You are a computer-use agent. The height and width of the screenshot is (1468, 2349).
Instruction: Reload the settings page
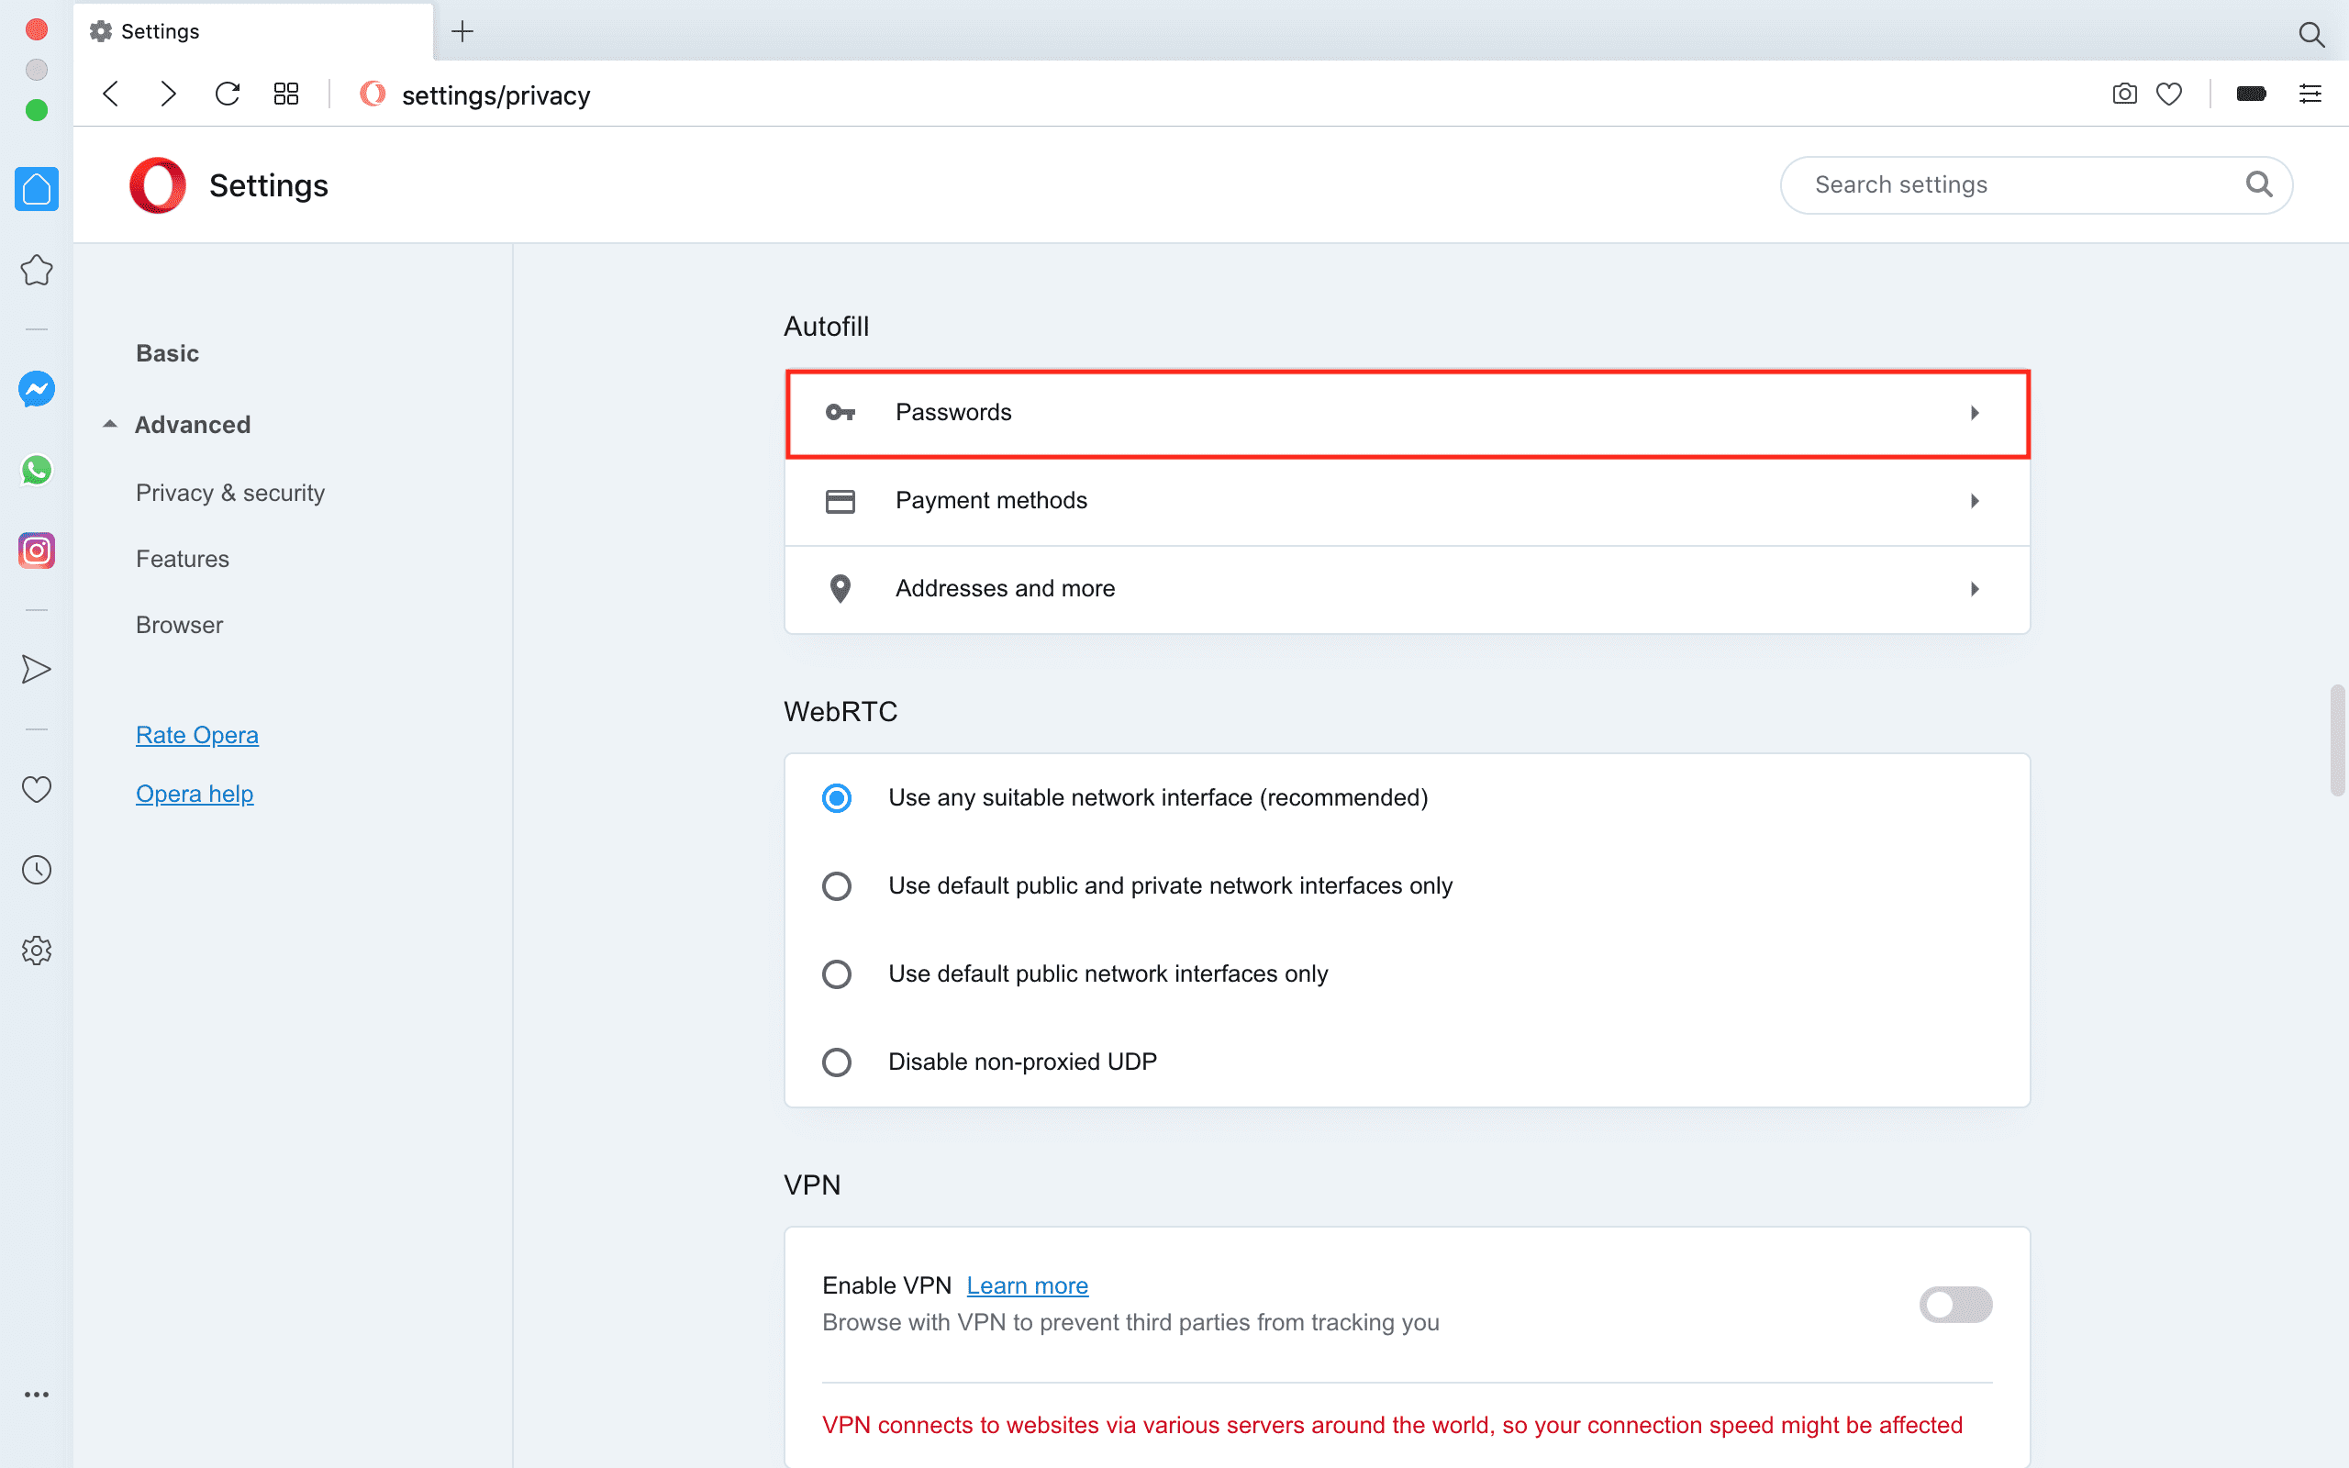tap(228, 95)
